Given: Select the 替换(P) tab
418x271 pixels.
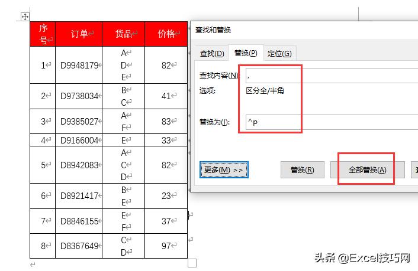Looking at the screenshot, I should 246,53.
